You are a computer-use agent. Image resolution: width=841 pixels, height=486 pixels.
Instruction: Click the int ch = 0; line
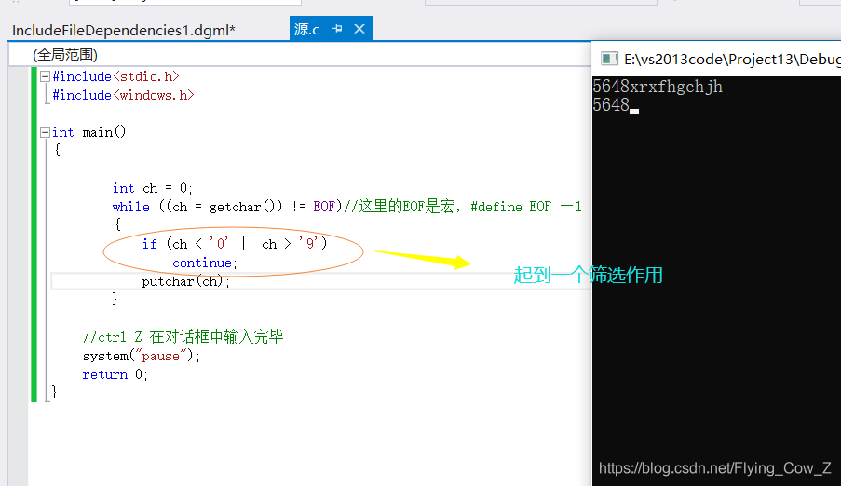(x=152, y=188)
